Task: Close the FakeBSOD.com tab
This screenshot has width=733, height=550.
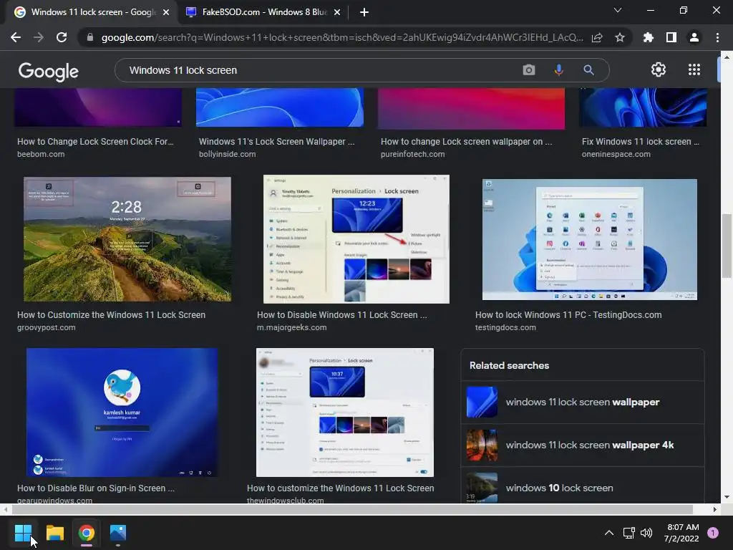Action: point(337,12)
